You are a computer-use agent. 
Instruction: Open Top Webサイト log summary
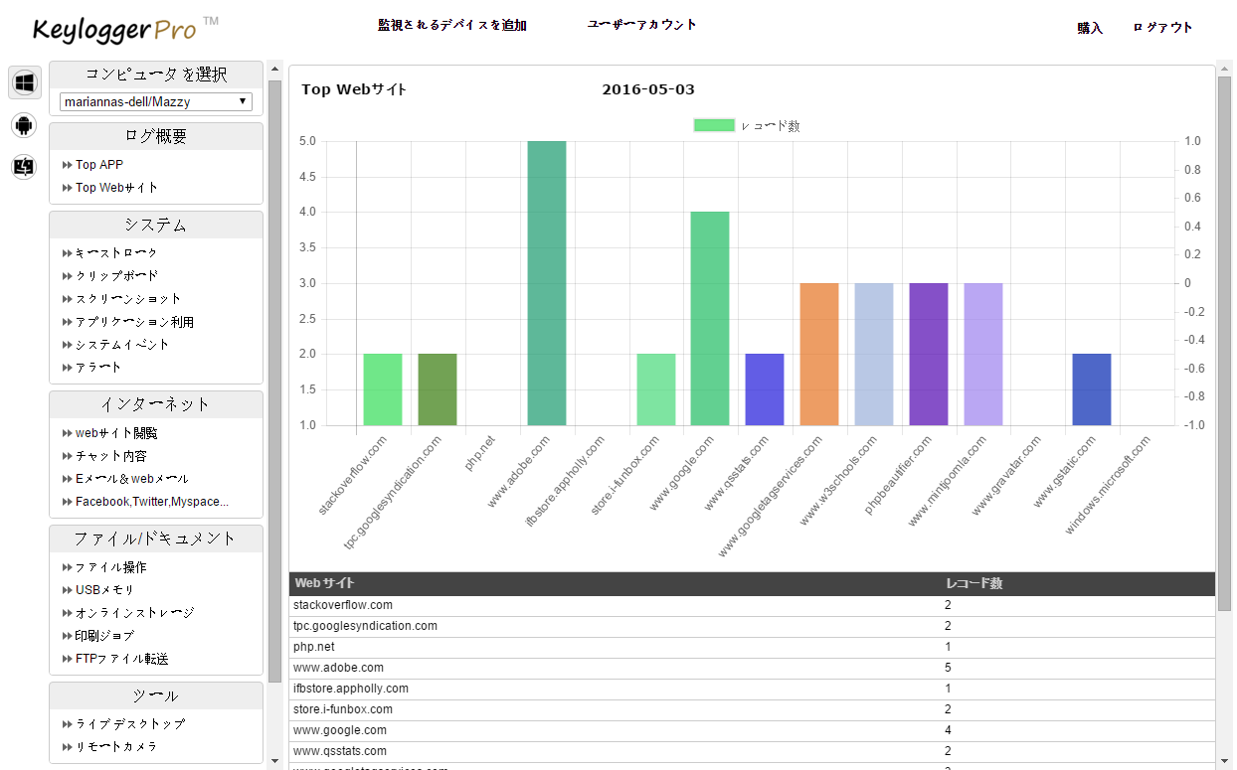tap(116, 188)
